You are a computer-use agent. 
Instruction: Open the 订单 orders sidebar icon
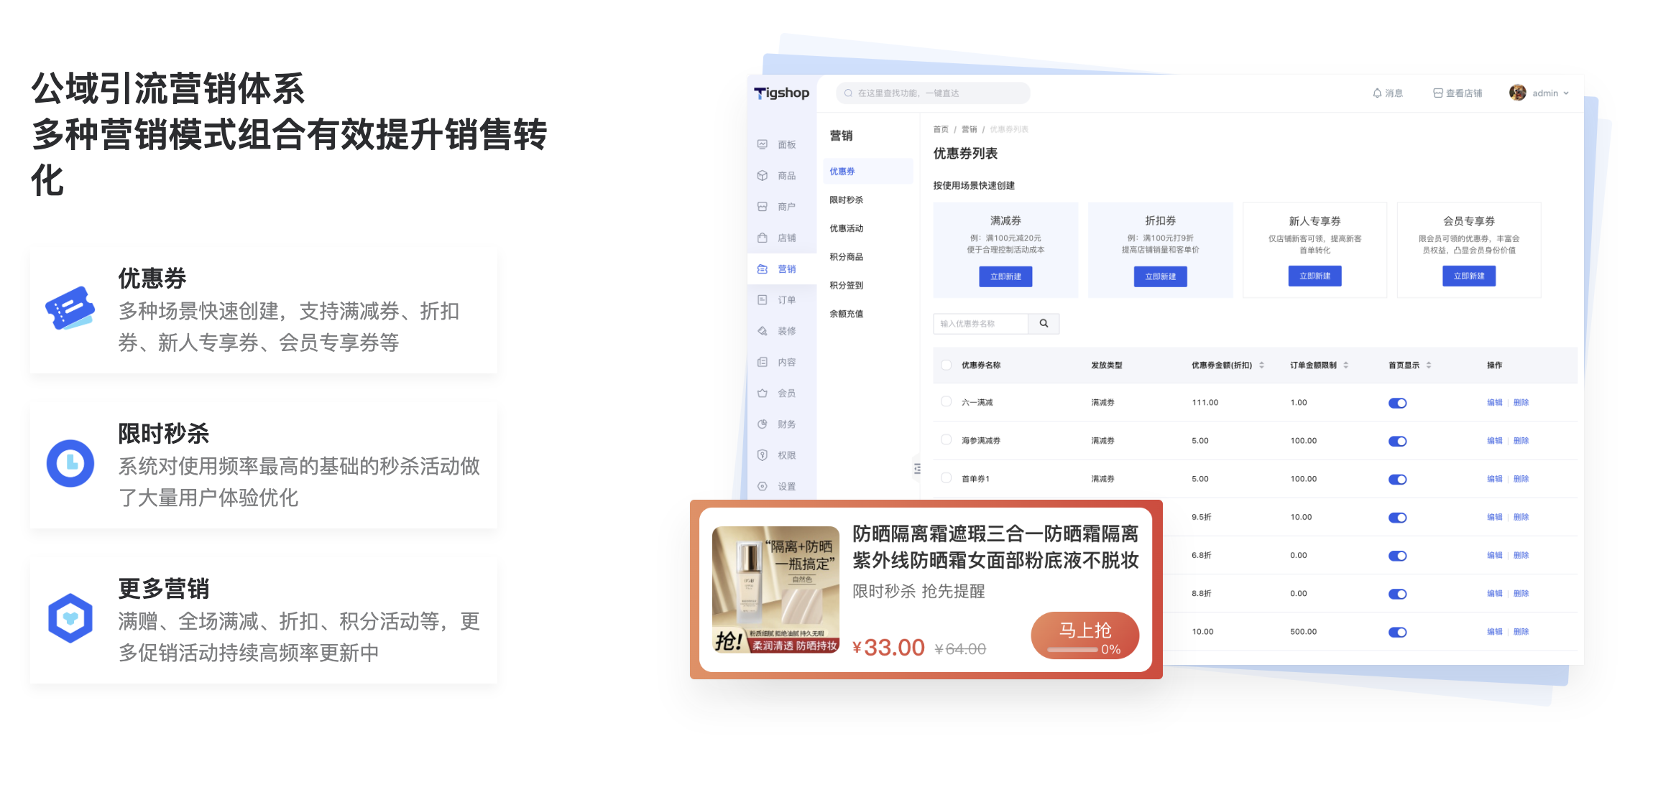pyautogui.click(x=763, y=300)
